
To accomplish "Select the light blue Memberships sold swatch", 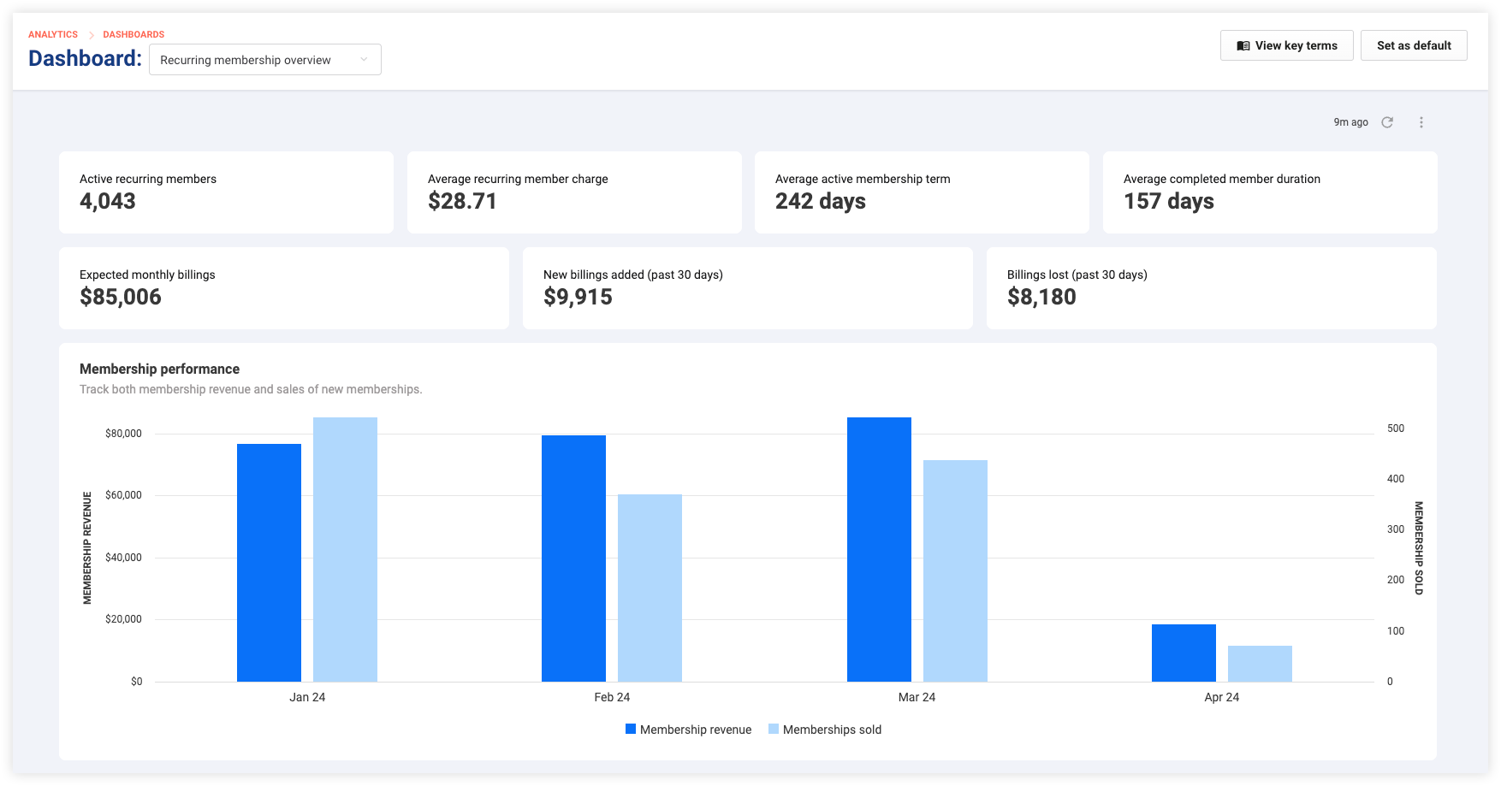I will point(774,730).
